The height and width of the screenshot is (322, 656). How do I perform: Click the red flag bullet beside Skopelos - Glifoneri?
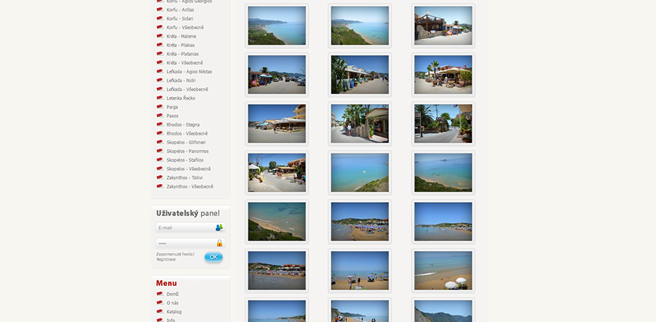click(x=160, y=142)
